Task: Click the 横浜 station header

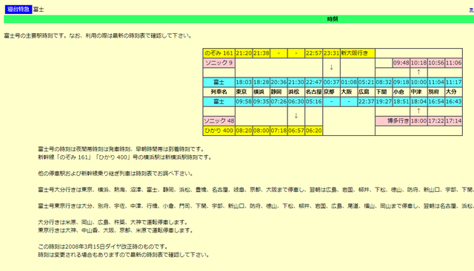Action: point(261,92)
